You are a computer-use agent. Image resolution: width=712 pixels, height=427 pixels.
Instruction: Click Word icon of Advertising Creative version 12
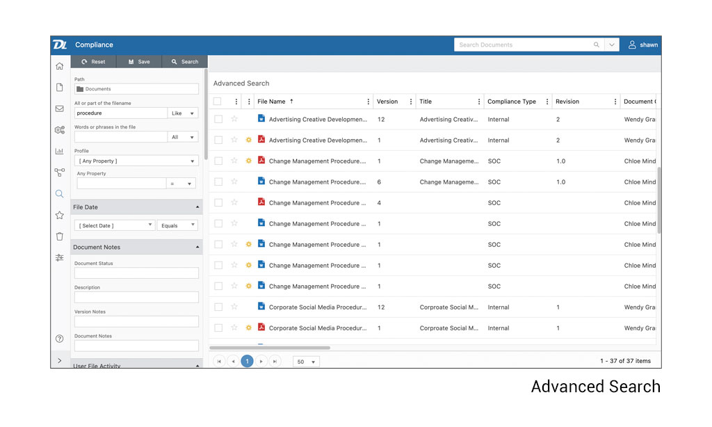pos(261,118)
